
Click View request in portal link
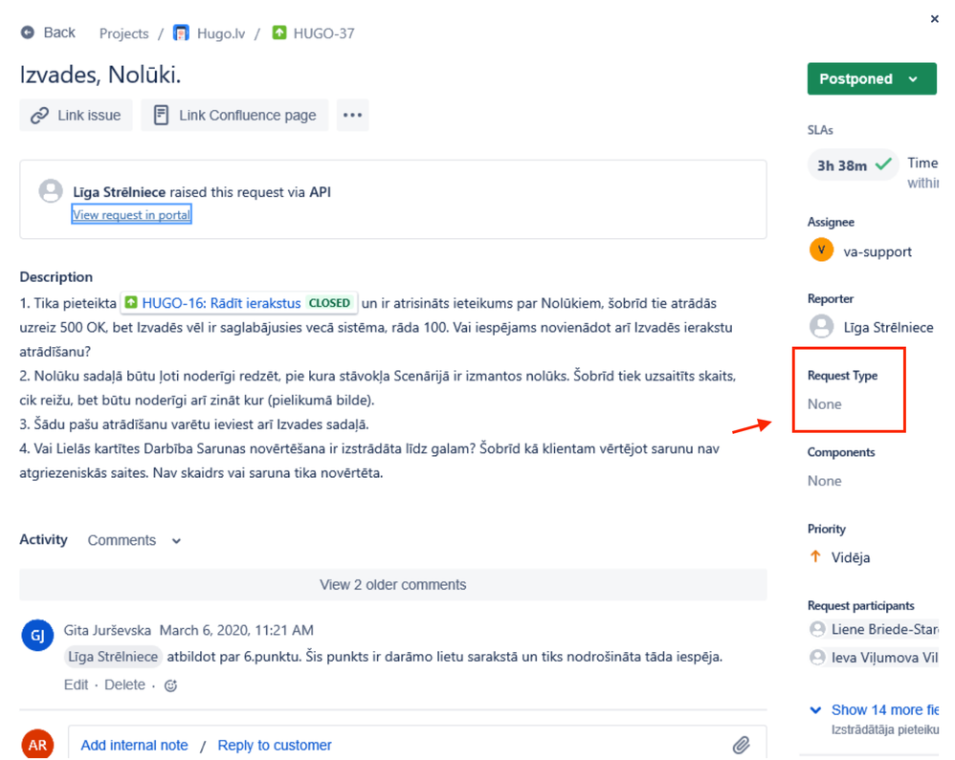click(x=131, y=215)
